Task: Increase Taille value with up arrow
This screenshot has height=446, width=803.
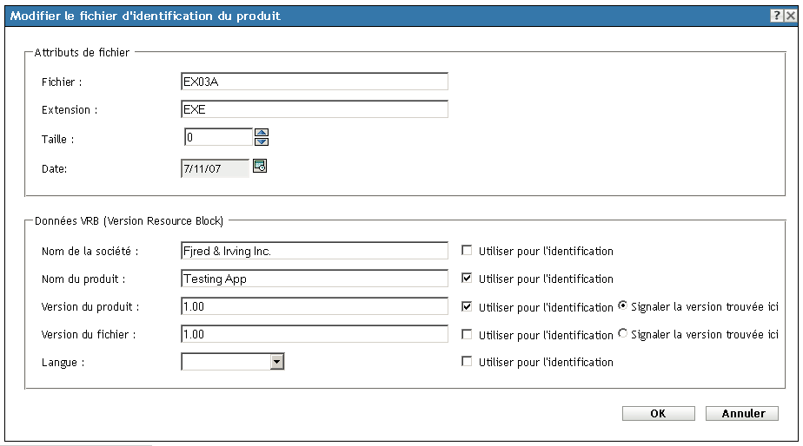Action: coord(261,132)
